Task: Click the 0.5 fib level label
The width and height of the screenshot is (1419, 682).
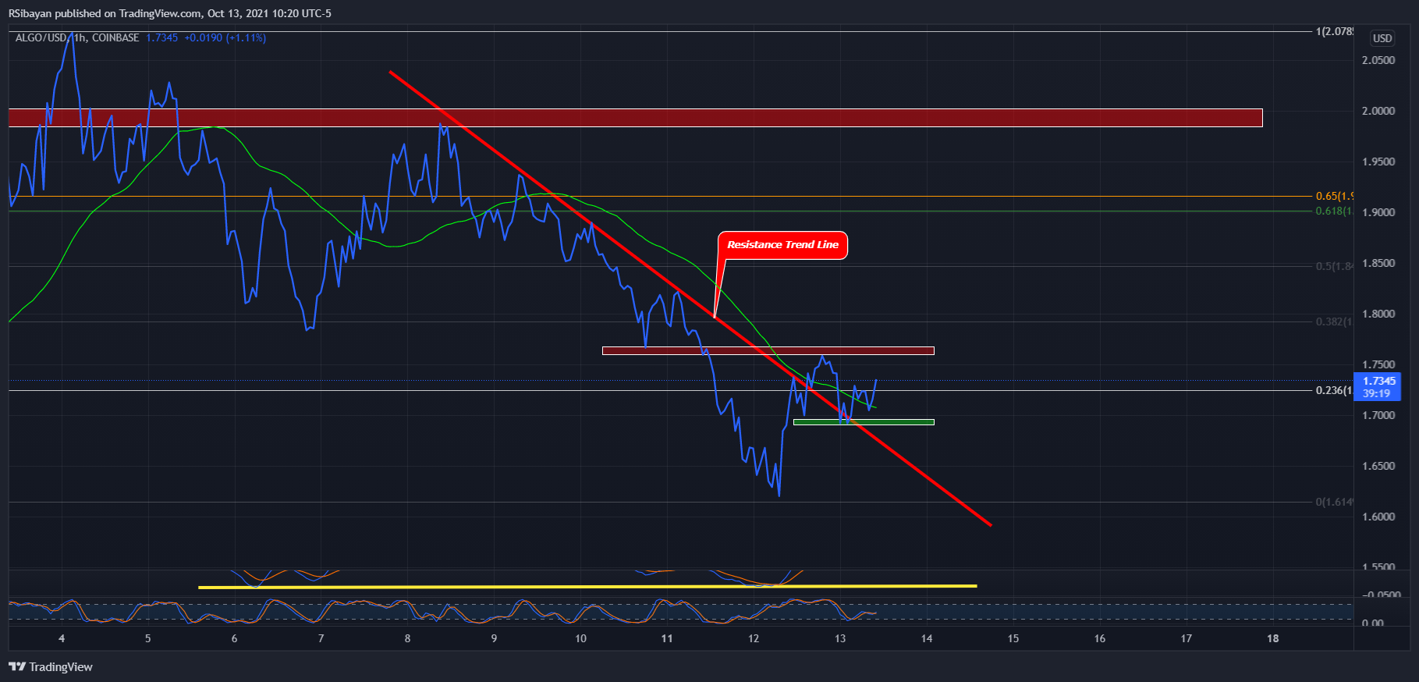Action: (x=1334, y=266)
